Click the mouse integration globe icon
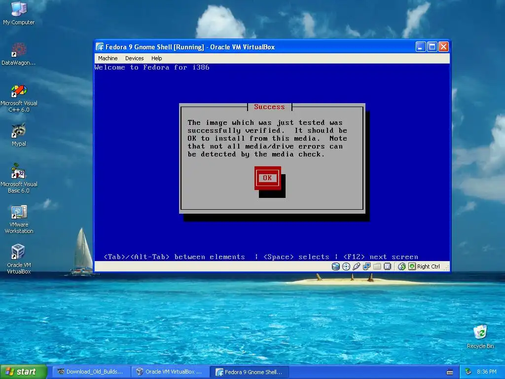The height and width of the screenshot is (379, 505). [401, 266]
